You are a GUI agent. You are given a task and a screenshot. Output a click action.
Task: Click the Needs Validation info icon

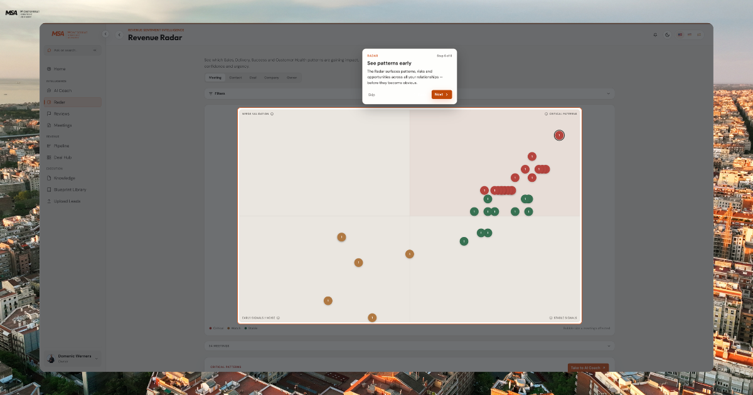pyautogui.click(x=272, y=114)
